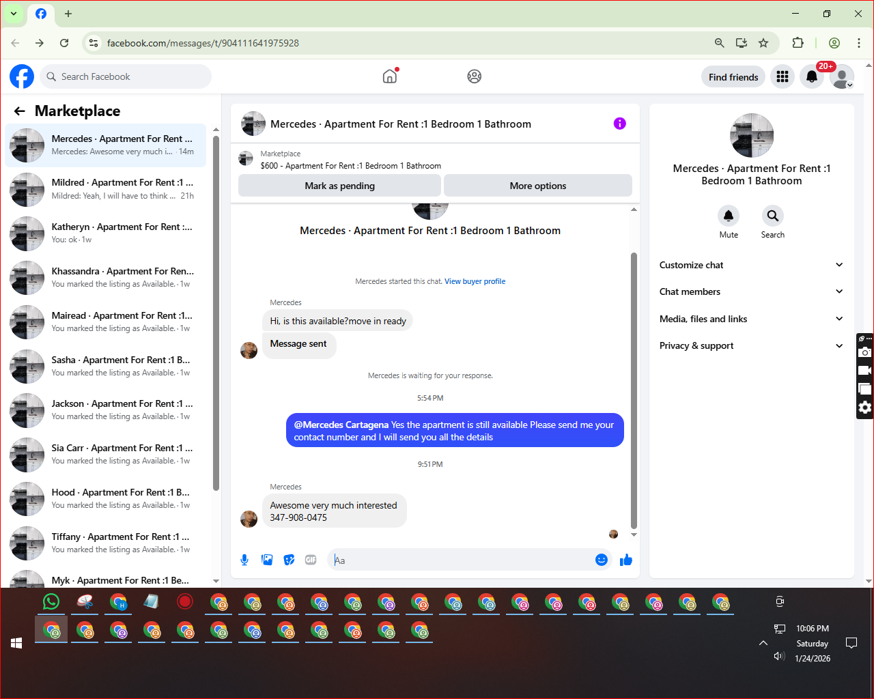Open Jackson conversation in list
Image resolution: width=874 pixels, height=699 pixels.
(106, 410)
